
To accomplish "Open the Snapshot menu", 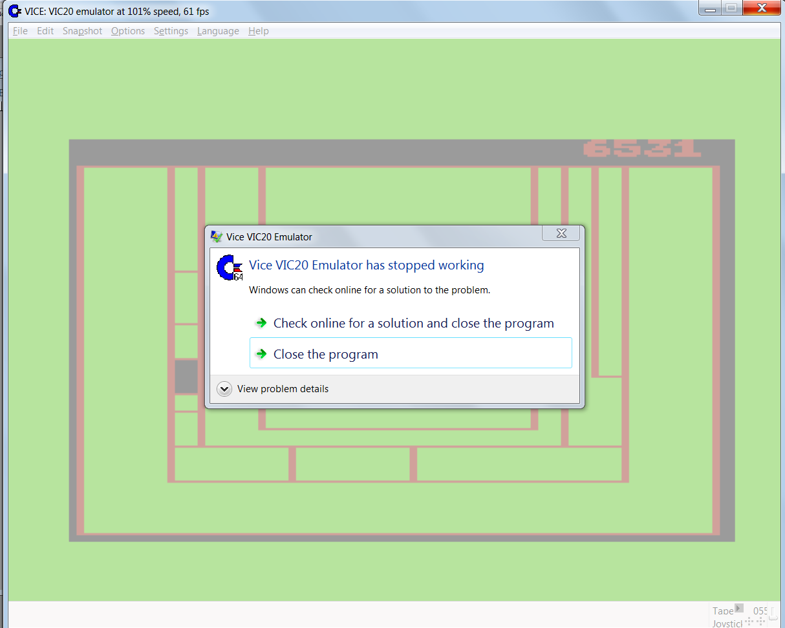I will click(x=82, y=31).
